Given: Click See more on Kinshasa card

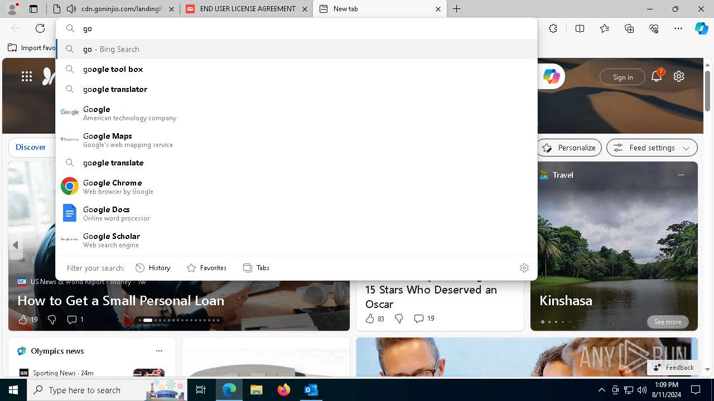Looking at the screenshot, I should (668, 322).
